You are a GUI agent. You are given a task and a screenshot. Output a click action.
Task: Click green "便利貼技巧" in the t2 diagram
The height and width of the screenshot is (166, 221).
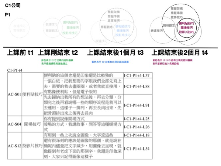[70, 22]
